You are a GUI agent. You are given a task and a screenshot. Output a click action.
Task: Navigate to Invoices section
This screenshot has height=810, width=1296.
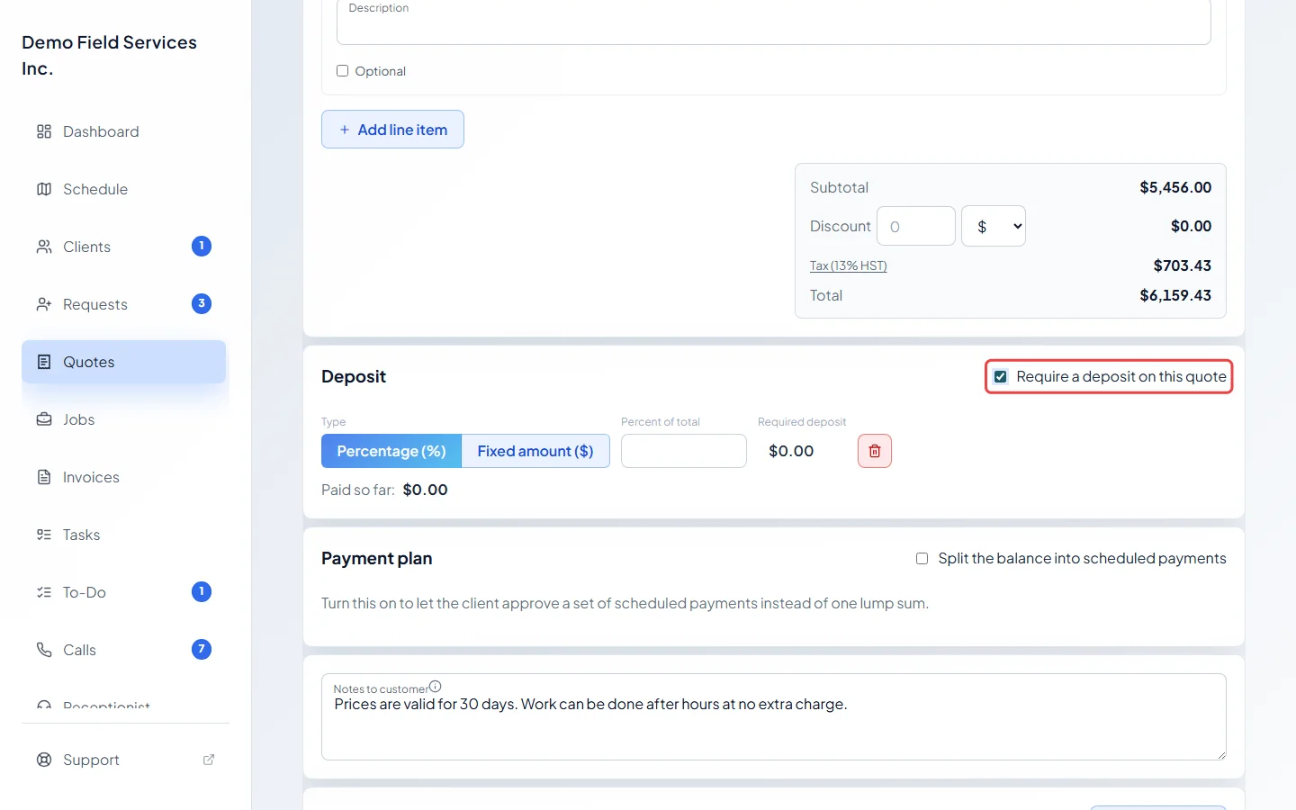124,477
